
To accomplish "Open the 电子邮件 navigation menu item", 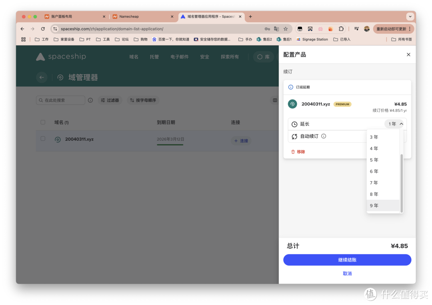I will tap(179, 57).
